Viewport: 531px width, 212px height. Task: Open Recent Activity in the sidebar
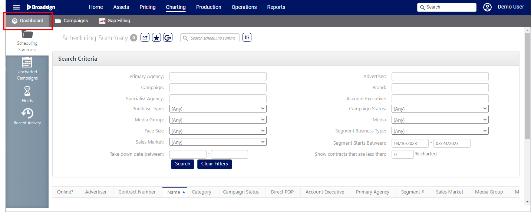pos(27,116)
